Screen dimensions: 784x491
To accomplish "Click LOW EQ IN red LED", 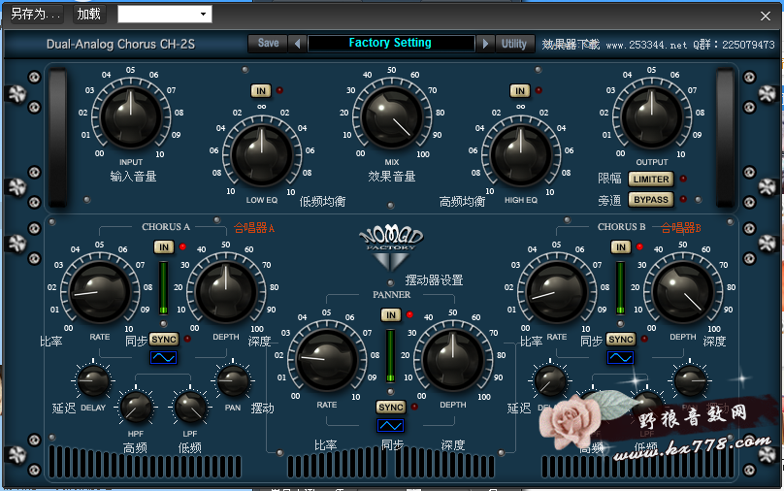I will pyautogui.click(x=279, y=90).
